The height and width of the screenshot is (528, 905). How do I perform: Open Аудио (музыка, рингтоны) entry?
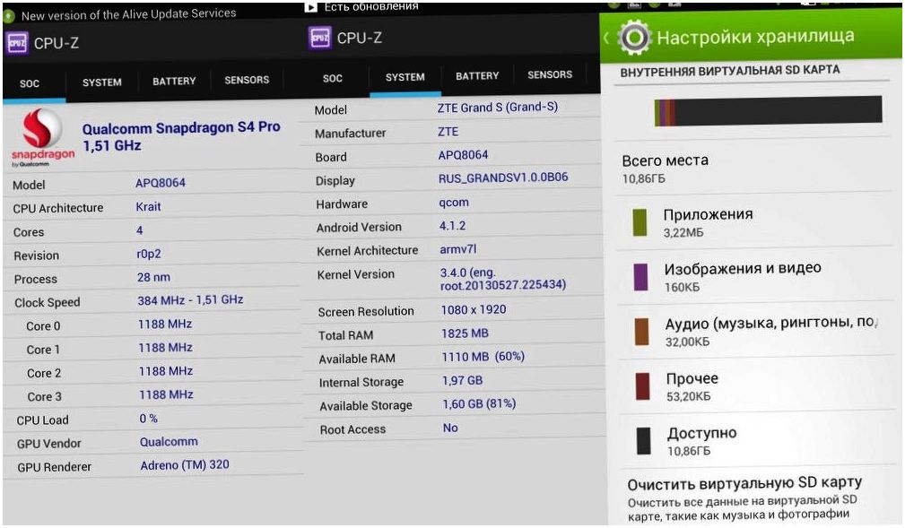click(x=757, y=332)
